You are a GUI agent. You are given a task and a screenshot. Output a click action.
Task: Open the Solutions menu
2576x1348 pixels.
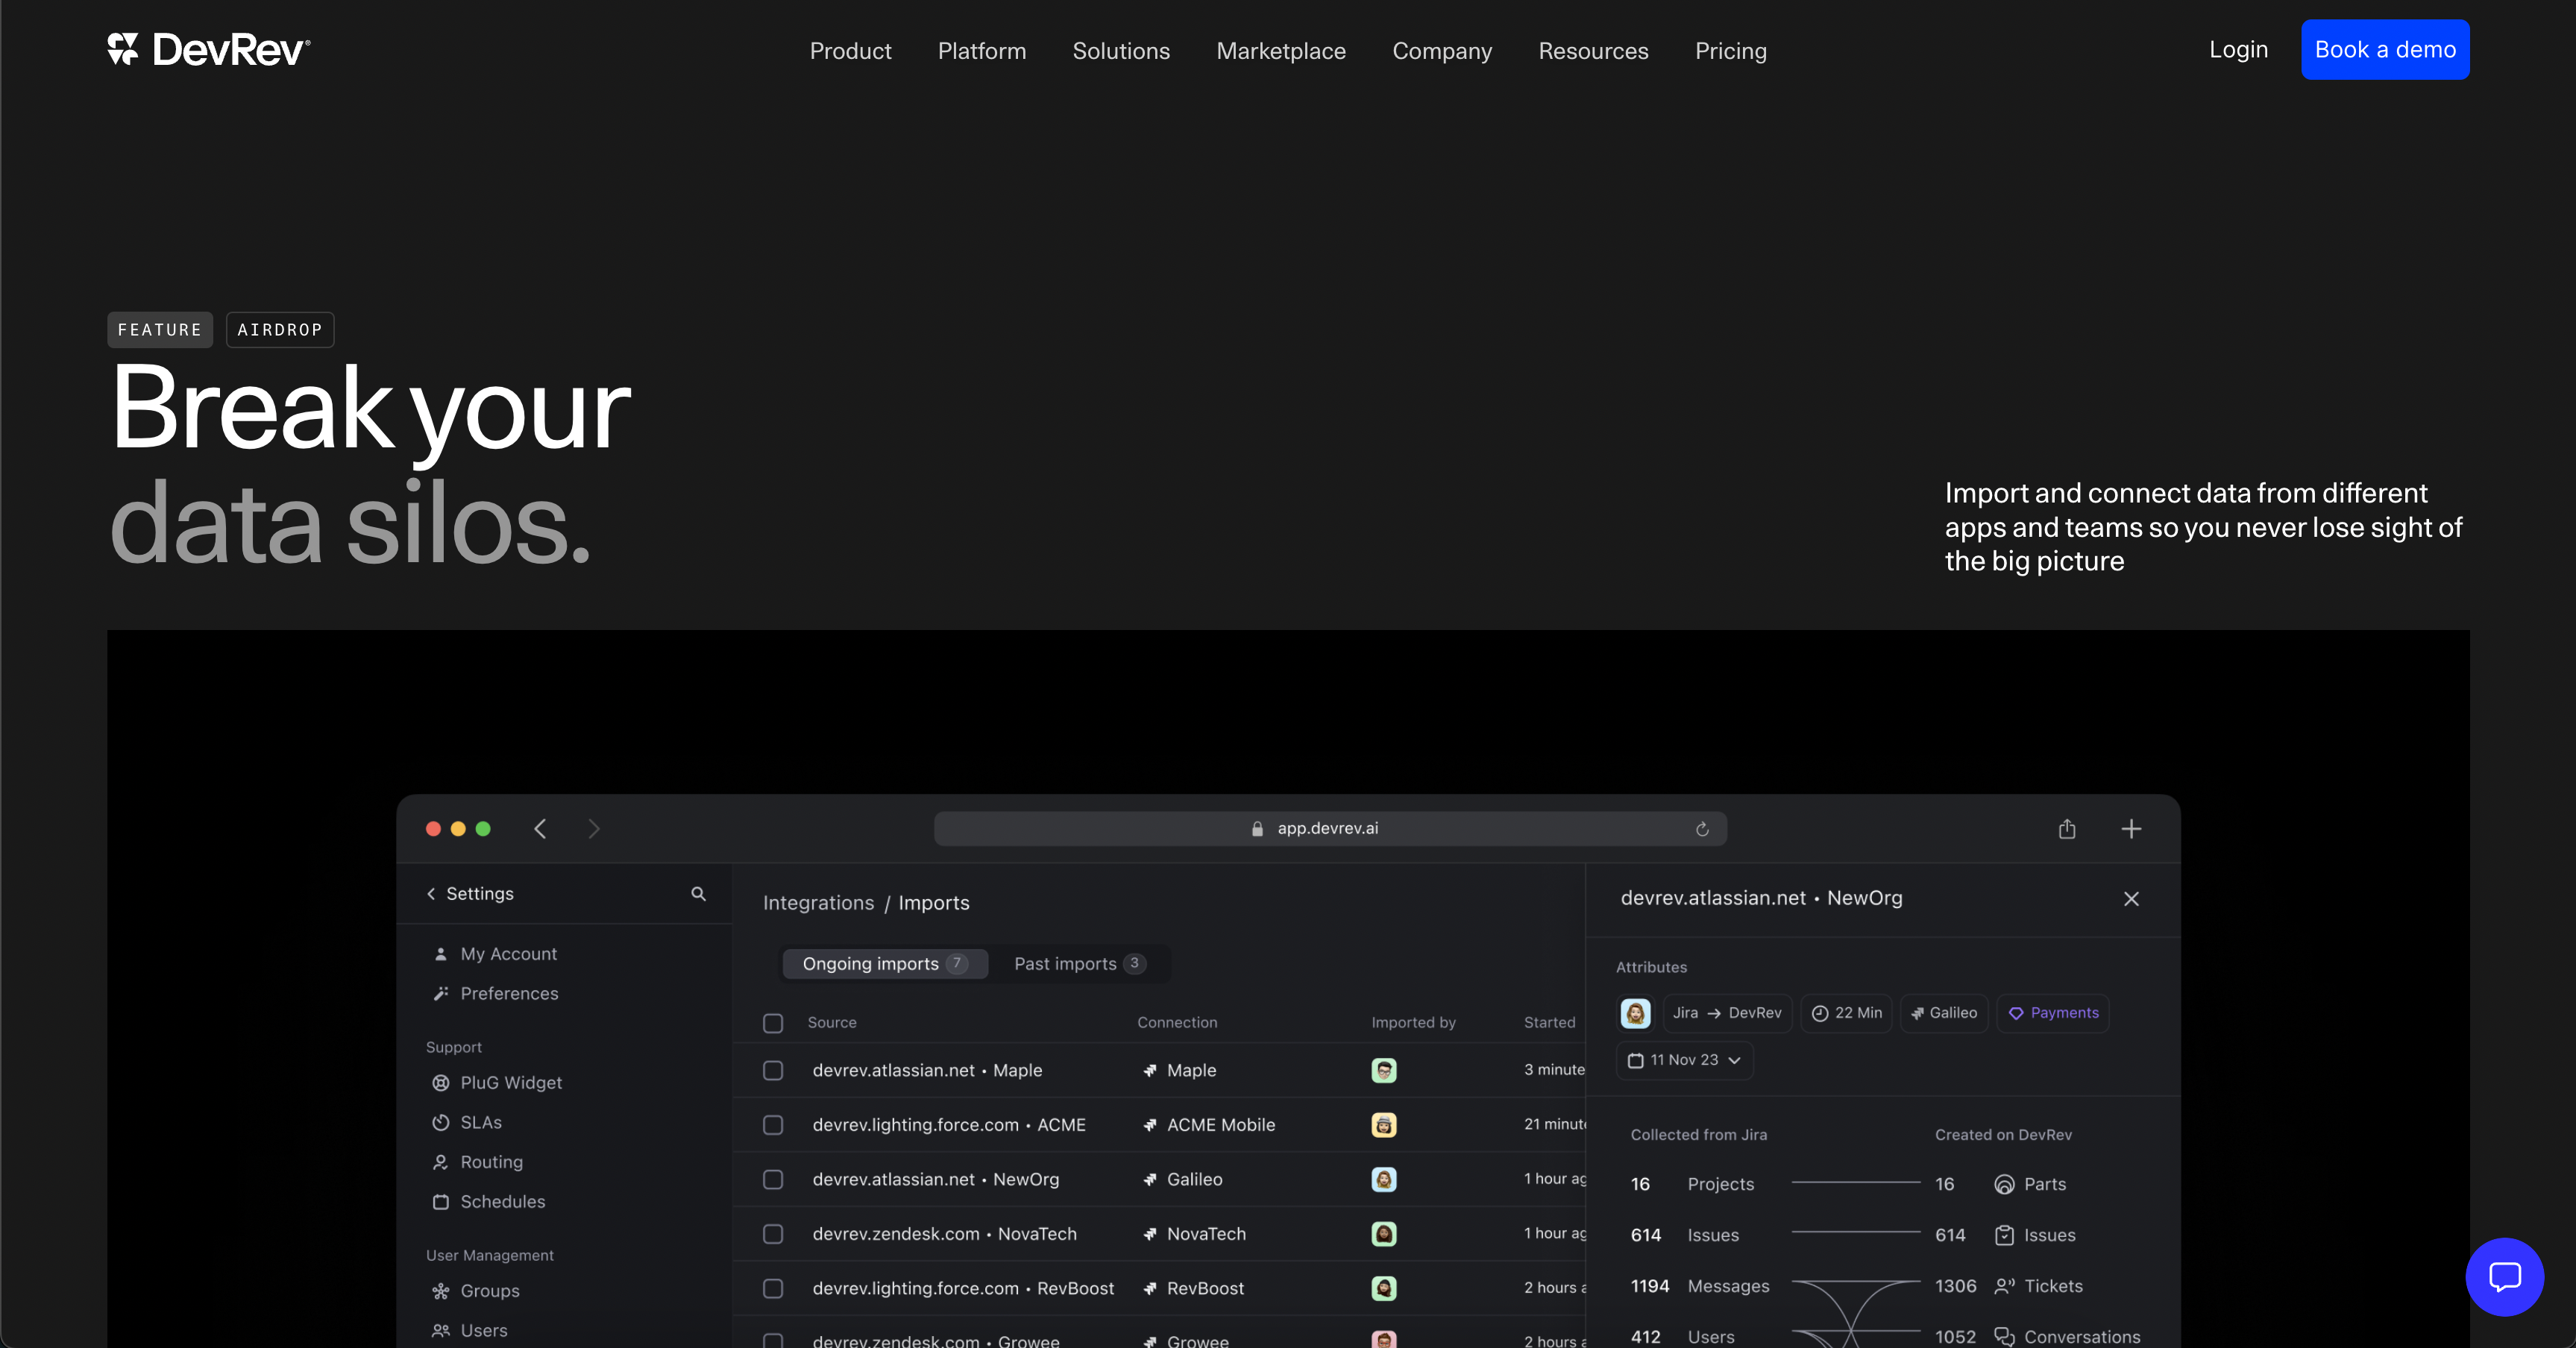[1121, 50]
